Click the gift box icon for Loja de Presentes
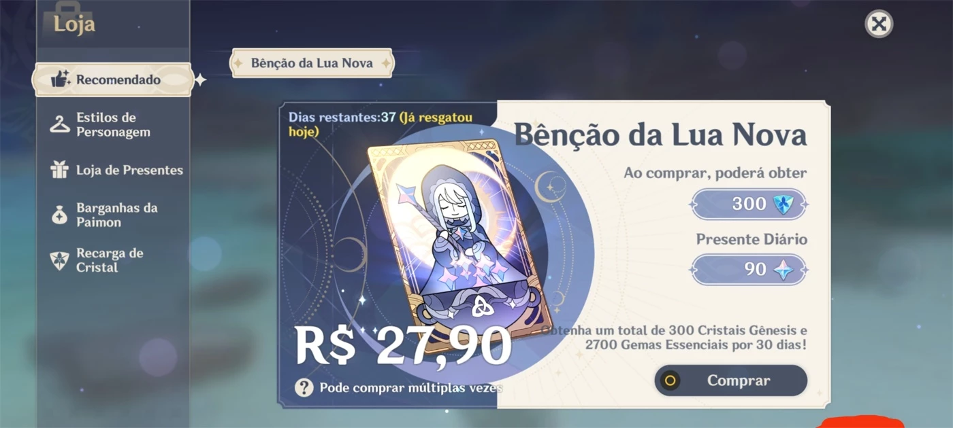This screenshot has width=953, height=428. tap(60, 170)
